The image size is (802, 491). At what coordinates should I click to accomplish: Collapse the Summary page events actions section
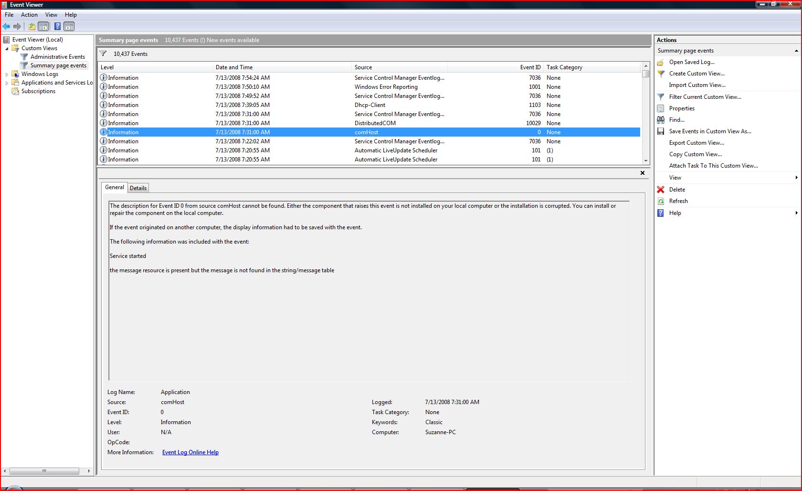796,51
